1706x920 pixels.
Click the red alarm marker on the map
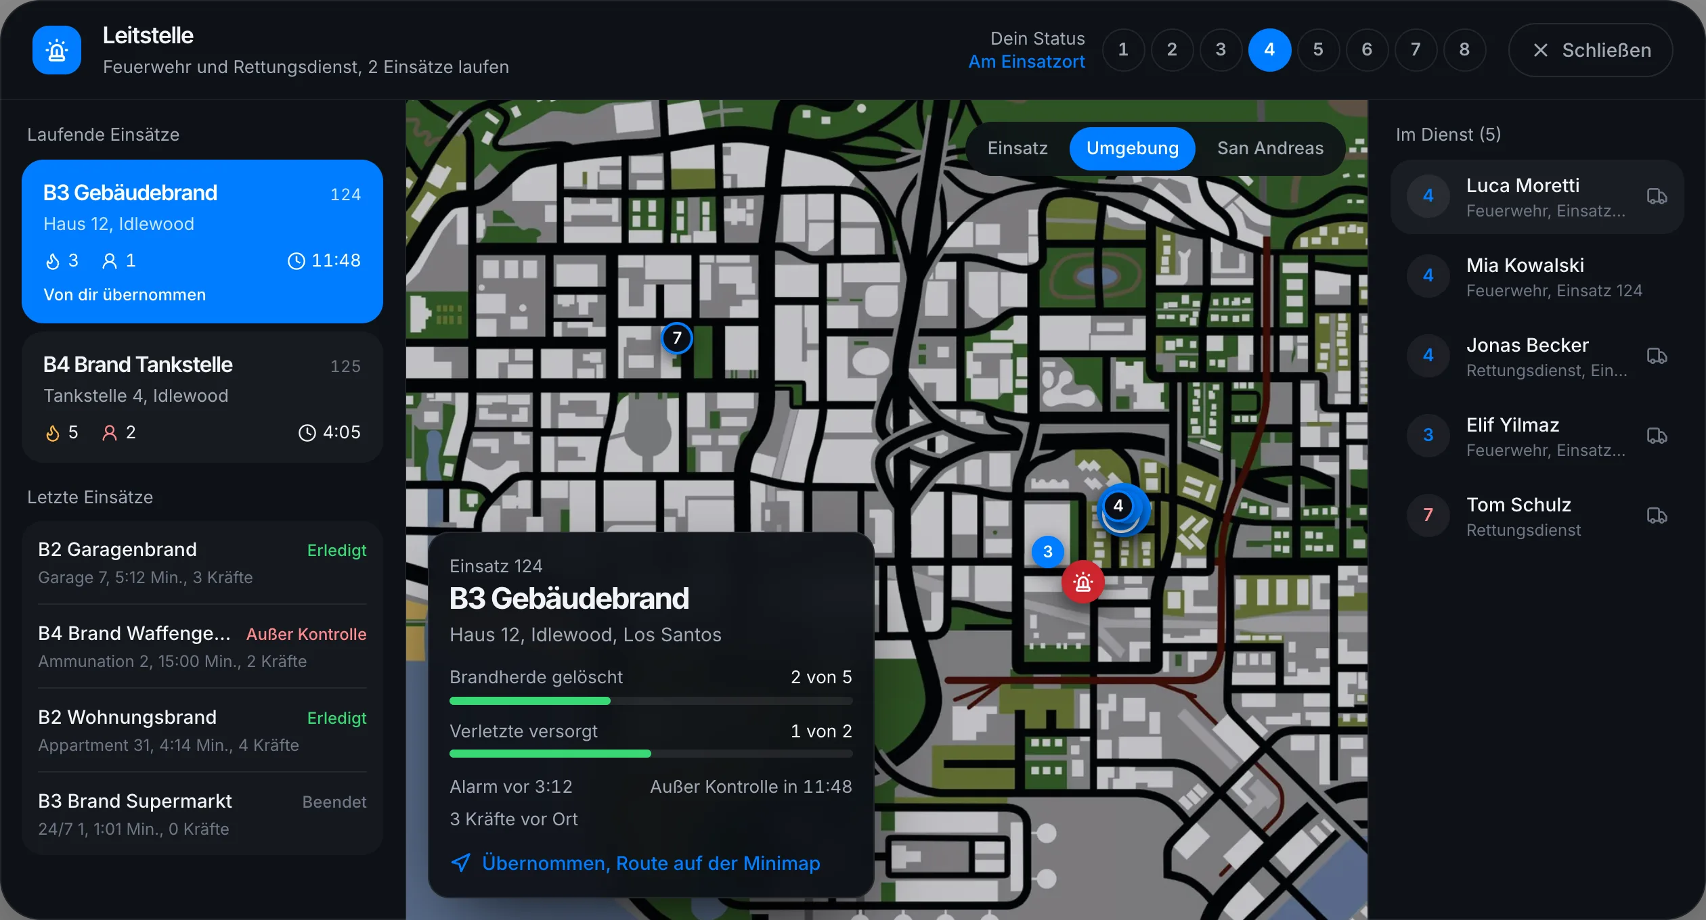click(x=1082, y=582)
